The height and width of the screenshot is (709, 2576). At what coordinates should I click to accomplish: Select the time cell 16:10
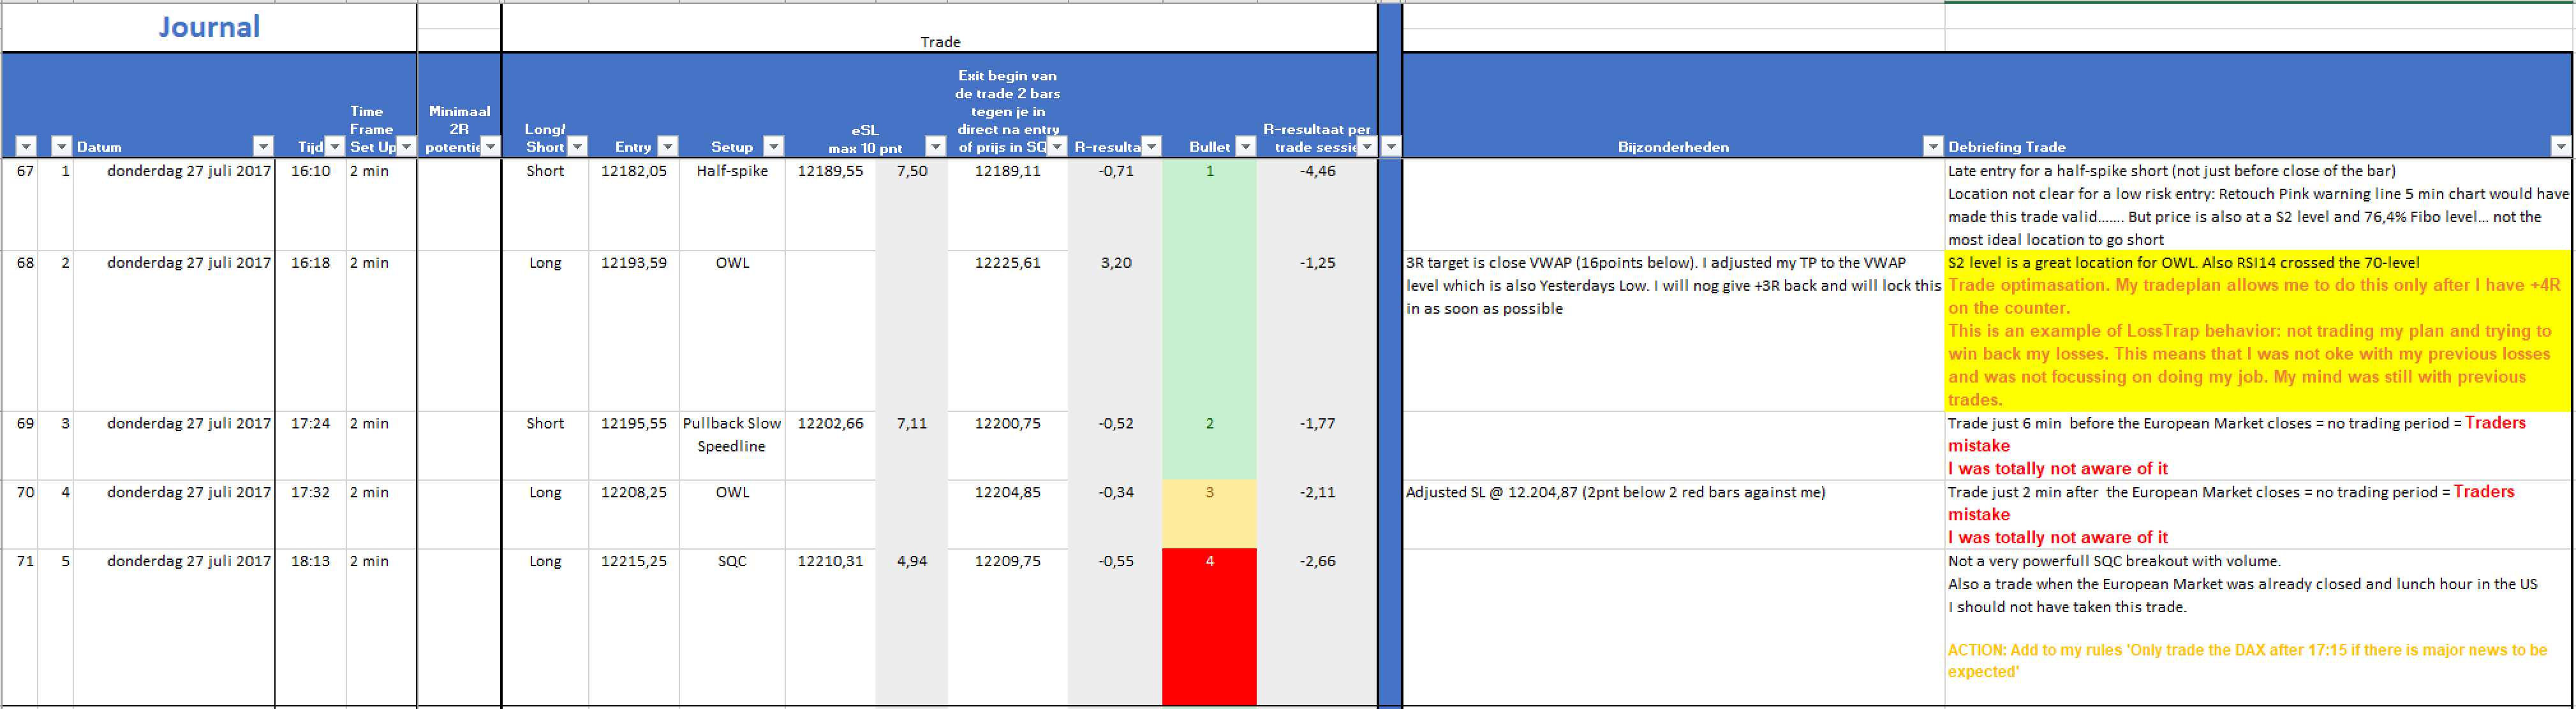click(311, 204)
